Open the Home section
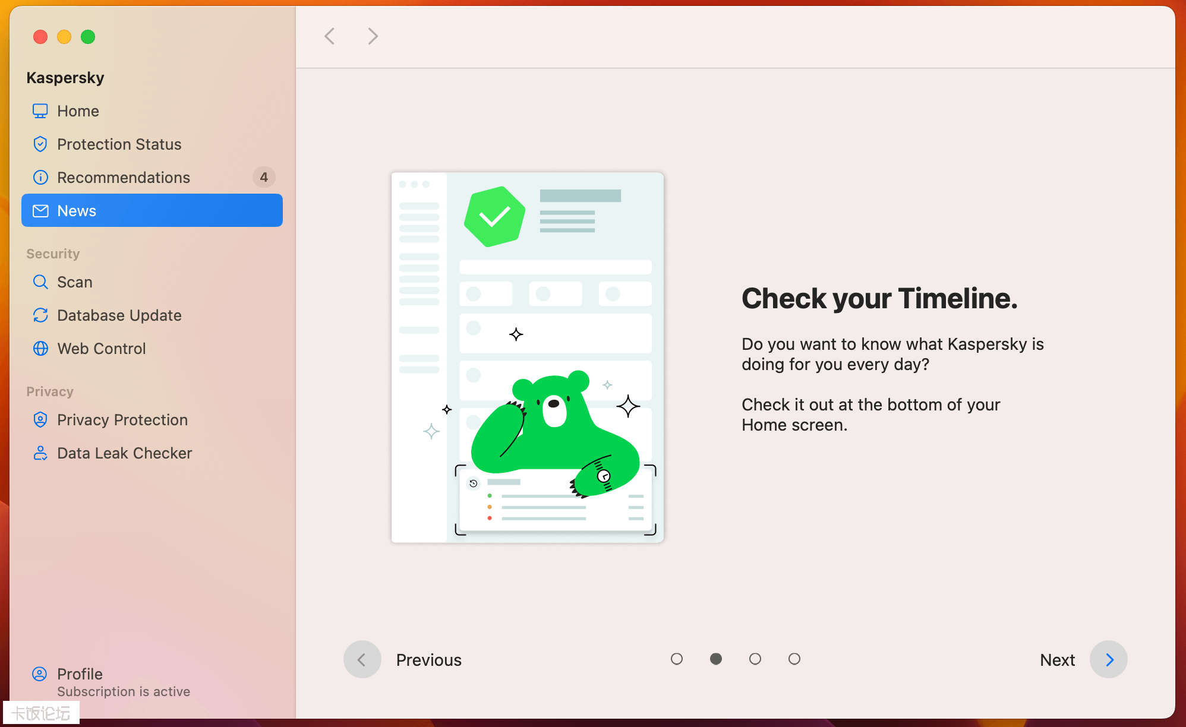The image size is (1186, 727). 152,111
